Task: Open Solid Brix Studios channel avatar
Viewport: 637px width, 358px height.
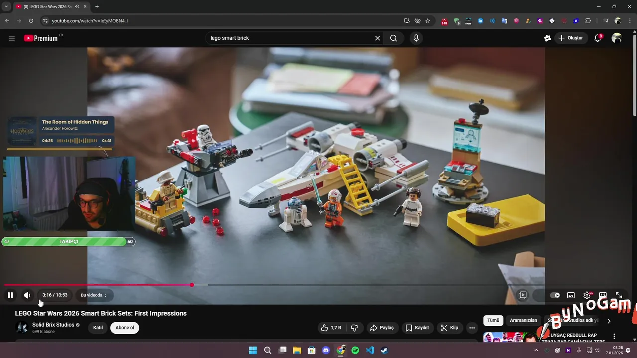Action: [x=22, y=327]
